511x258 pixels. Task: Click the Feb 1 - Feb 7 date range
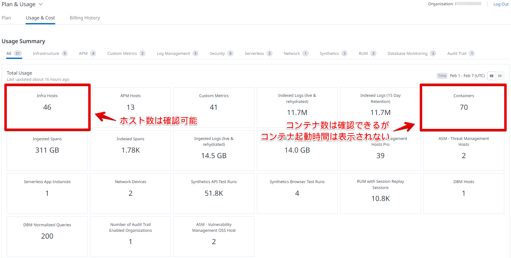click(x=467, y=76)
